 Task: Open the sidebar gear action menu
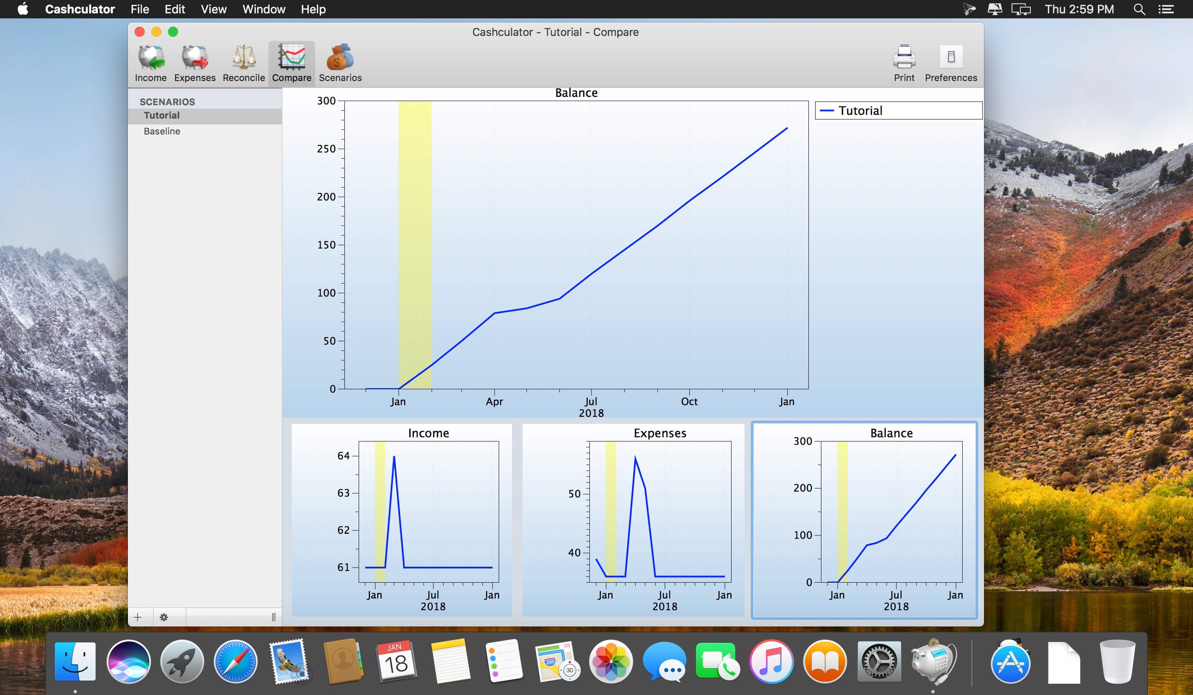(x=164, y=617)
